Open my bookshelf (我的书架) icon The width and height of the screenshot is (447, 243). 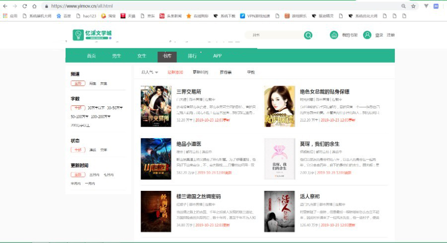point(334,35)
